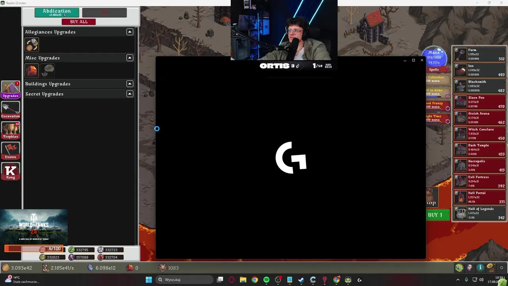Toggle Blood Frenzy autocast
The image size is (508, 286).
pyautogui.click(x=448, y=108)
